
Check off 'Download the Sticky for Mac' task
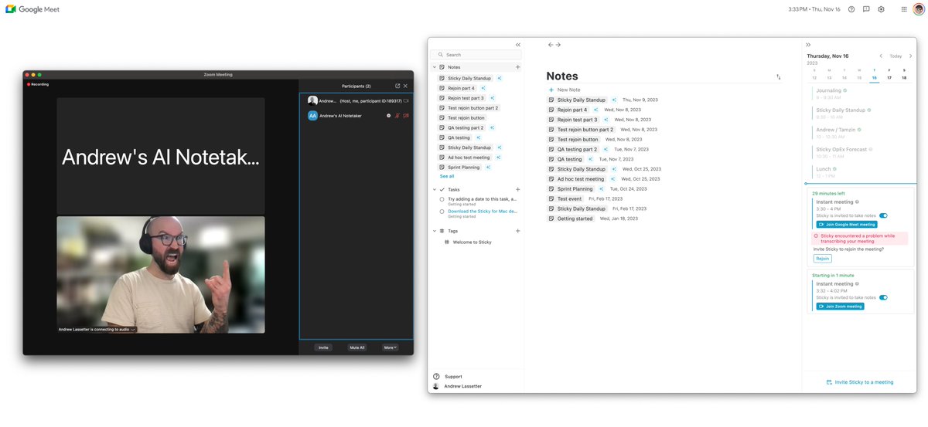click(x=442, y=211)
